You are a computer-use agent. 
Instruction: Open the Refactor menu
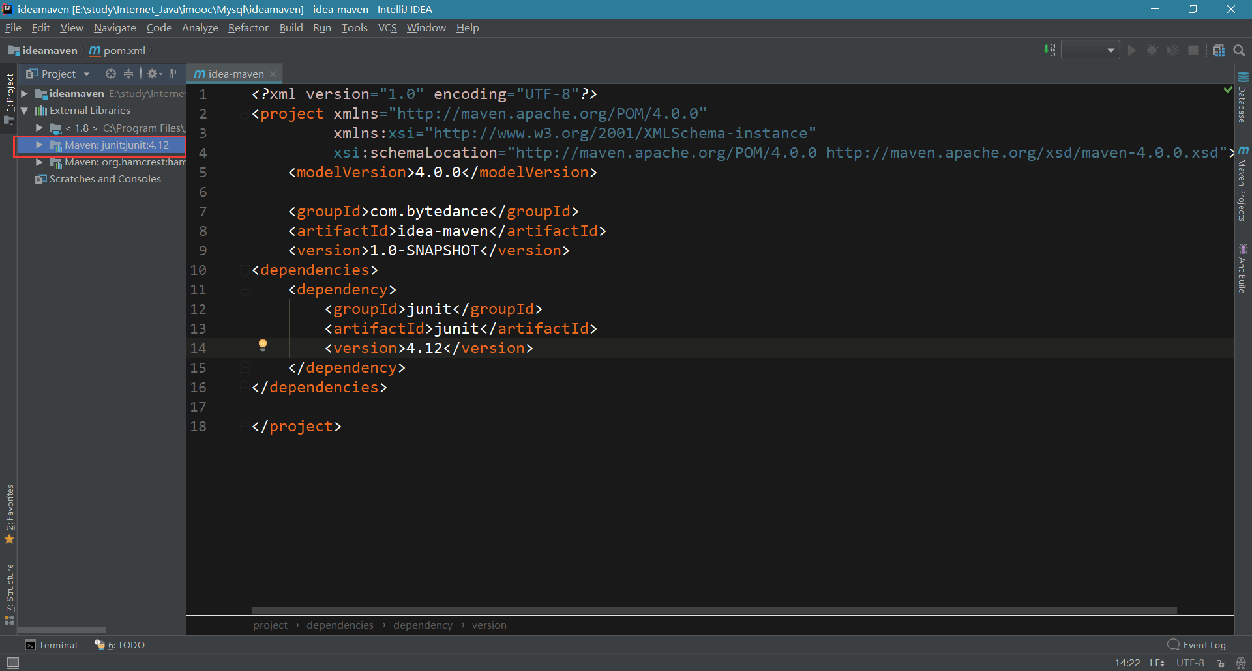[x=248, y=27]
